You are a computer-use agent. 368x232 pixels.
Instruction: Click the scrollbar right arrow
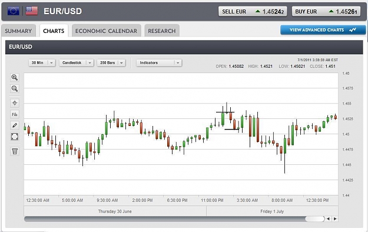(x=335, y=219)
